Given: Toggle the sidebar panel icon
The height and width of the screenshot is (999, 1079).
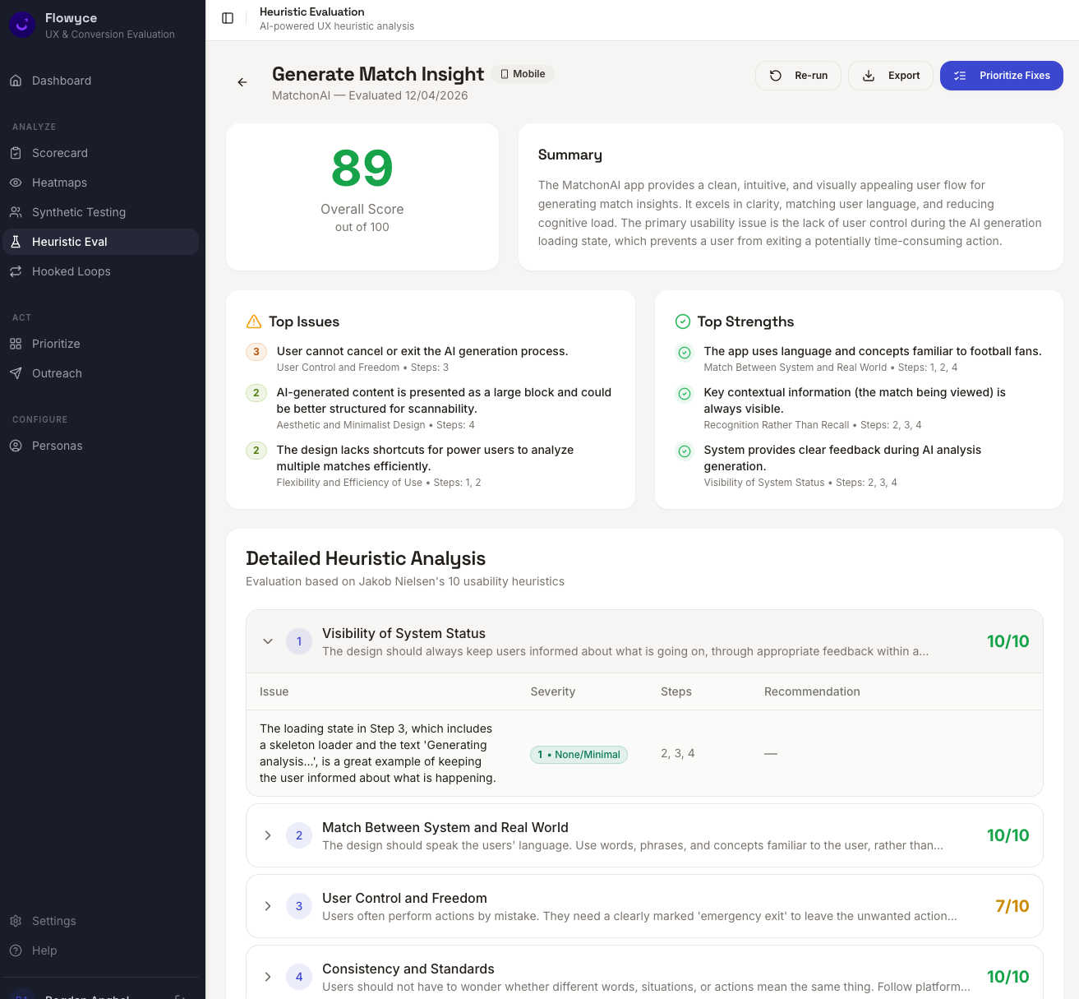Looking at the screenshot, I should [228, 18].
